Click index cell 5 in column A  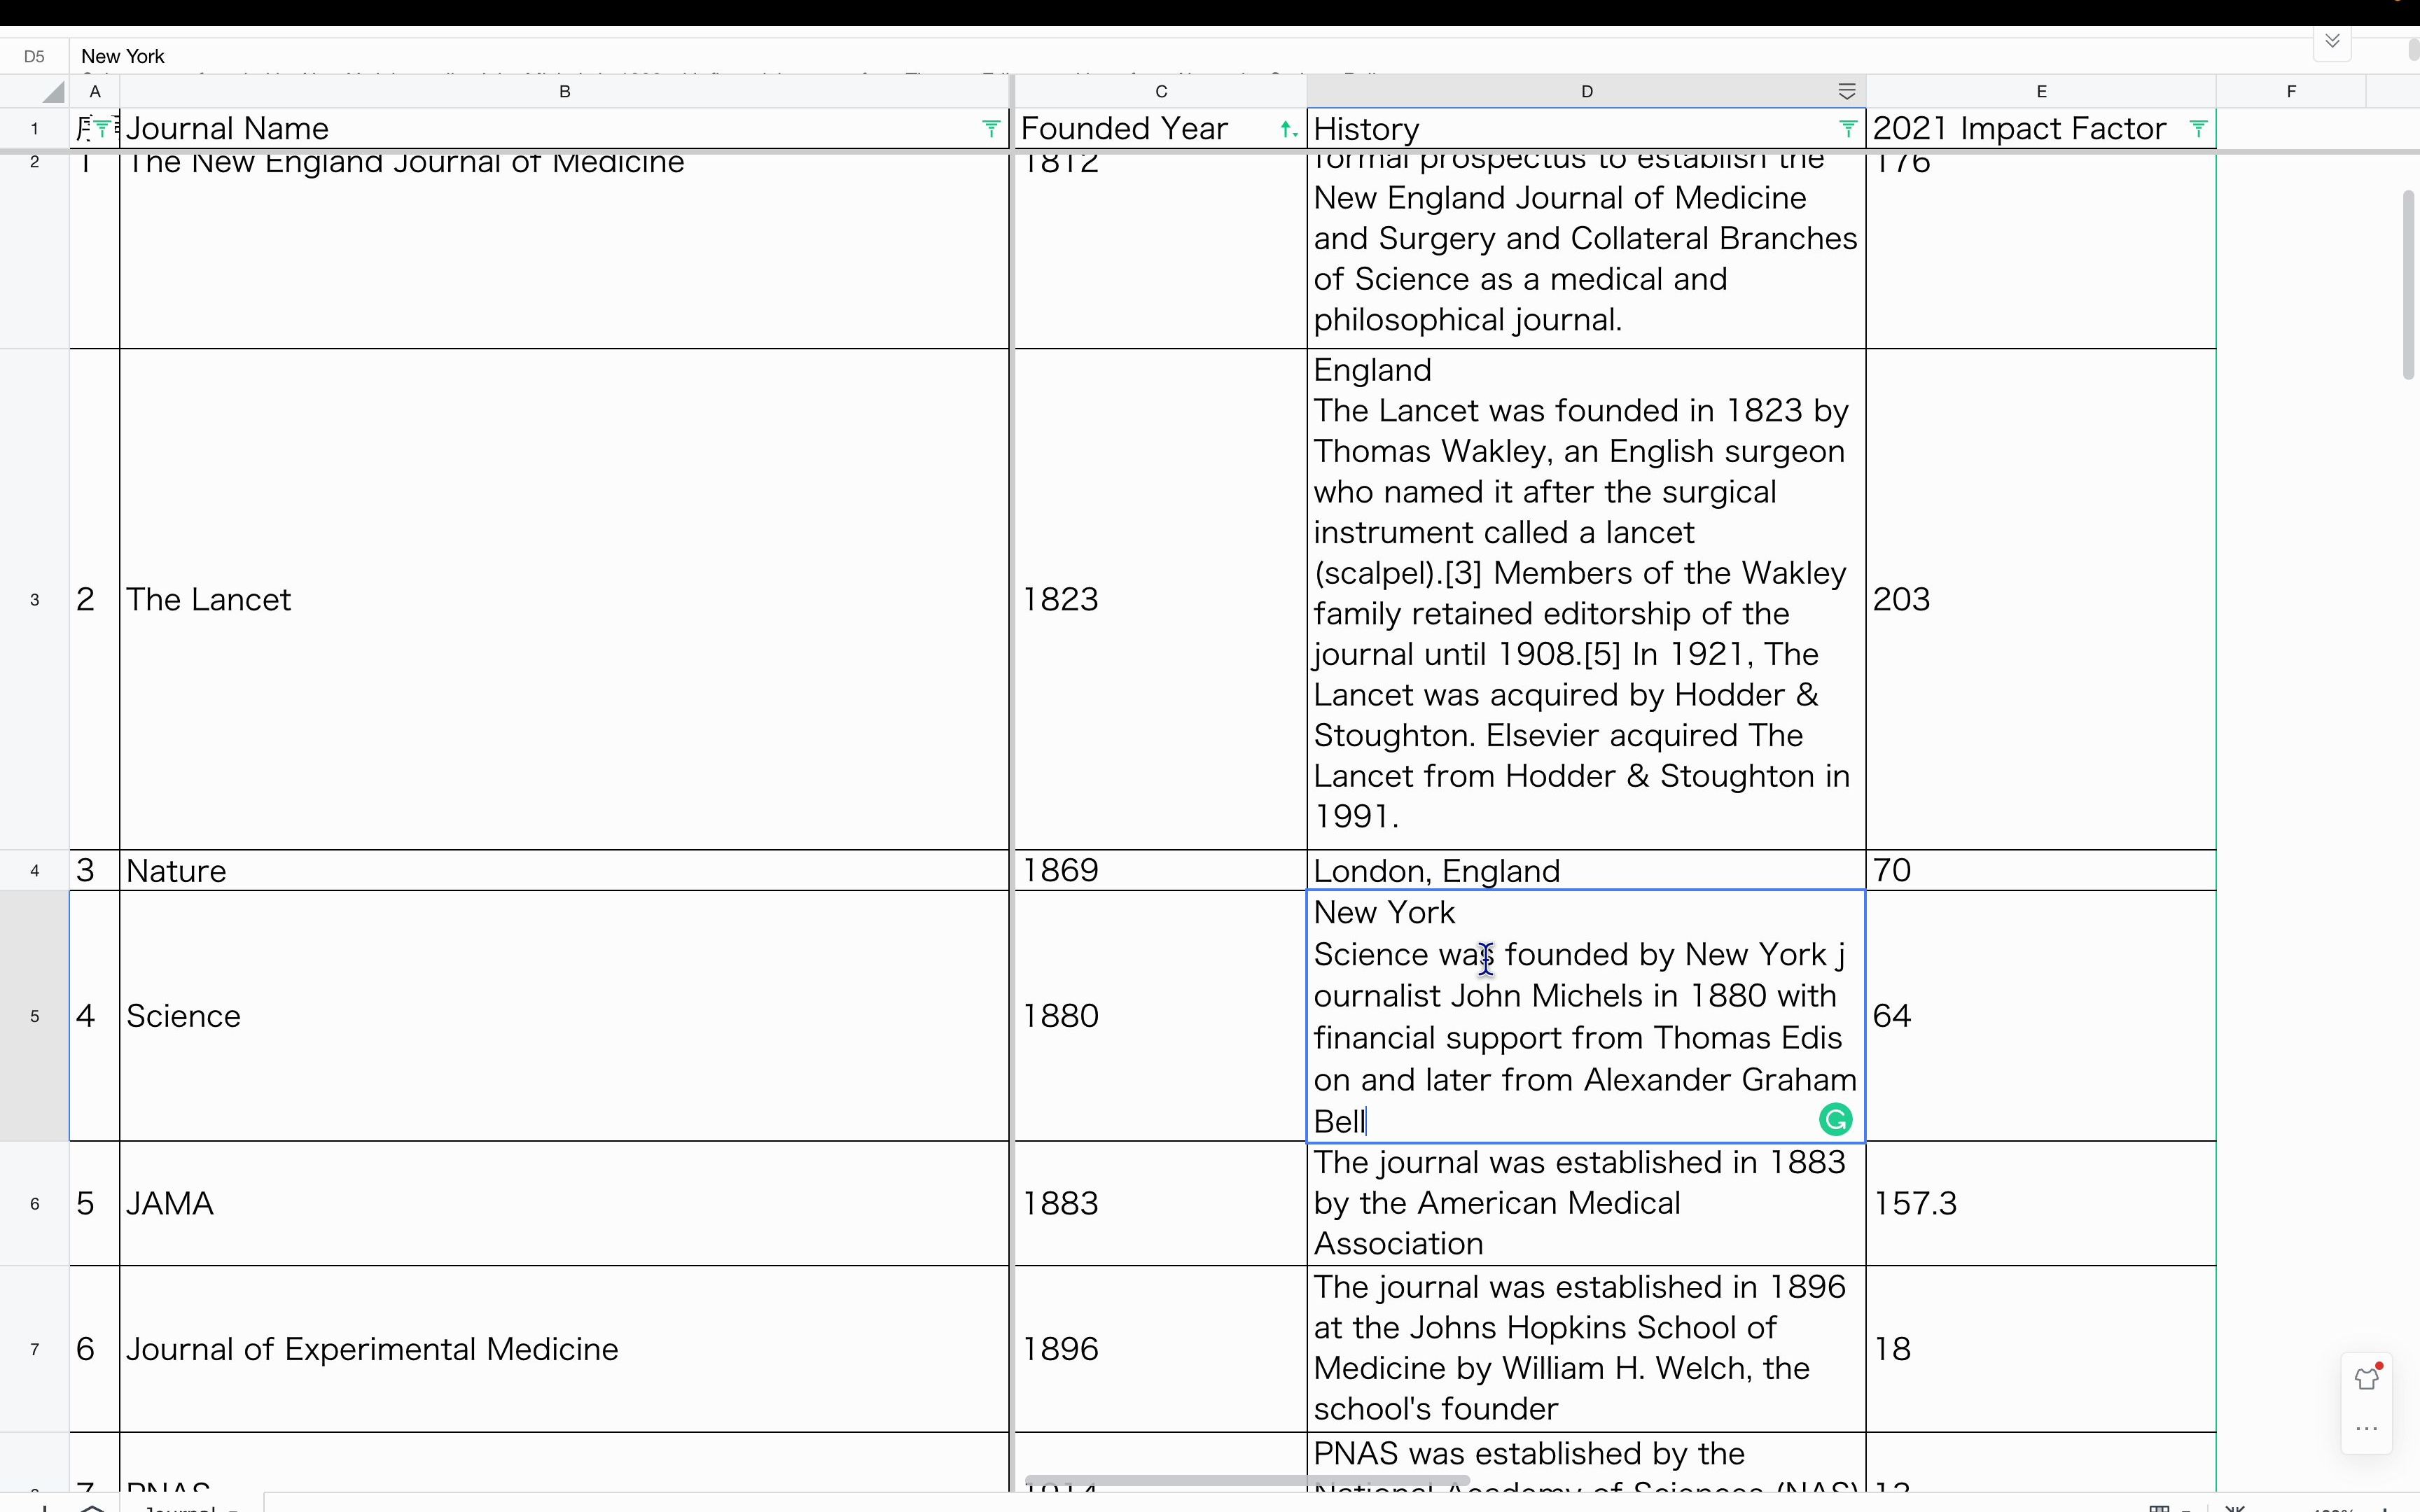tap(95, 1203)
